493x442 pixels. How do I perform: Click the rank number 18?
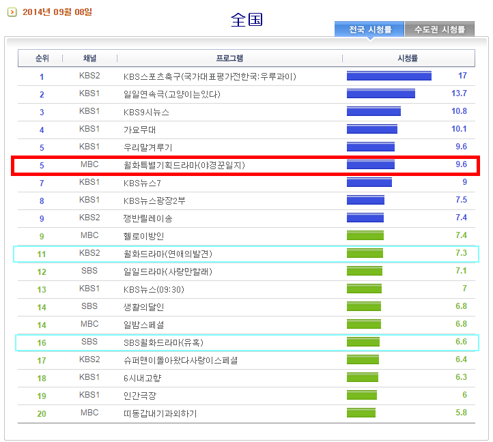click(42, 379)
